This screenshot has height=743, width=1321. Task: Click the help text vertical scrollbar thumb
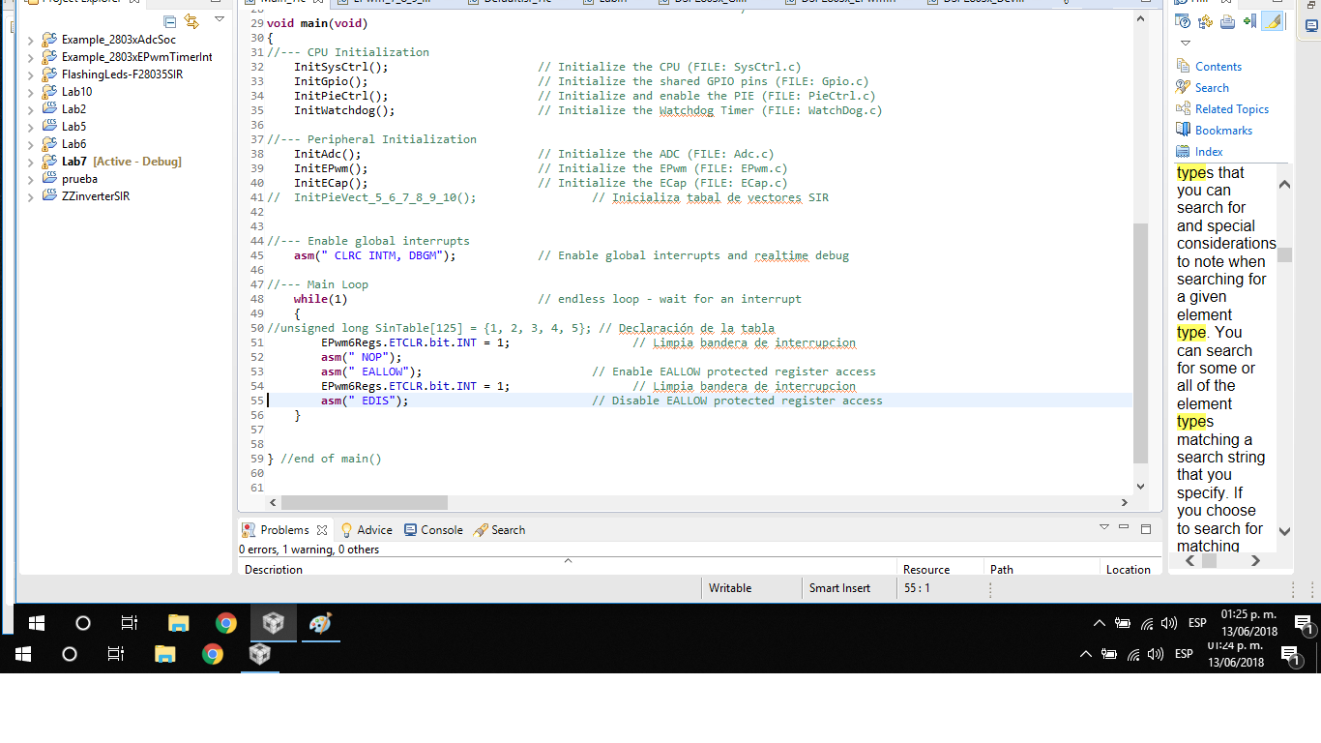[x=1284, y=254]
